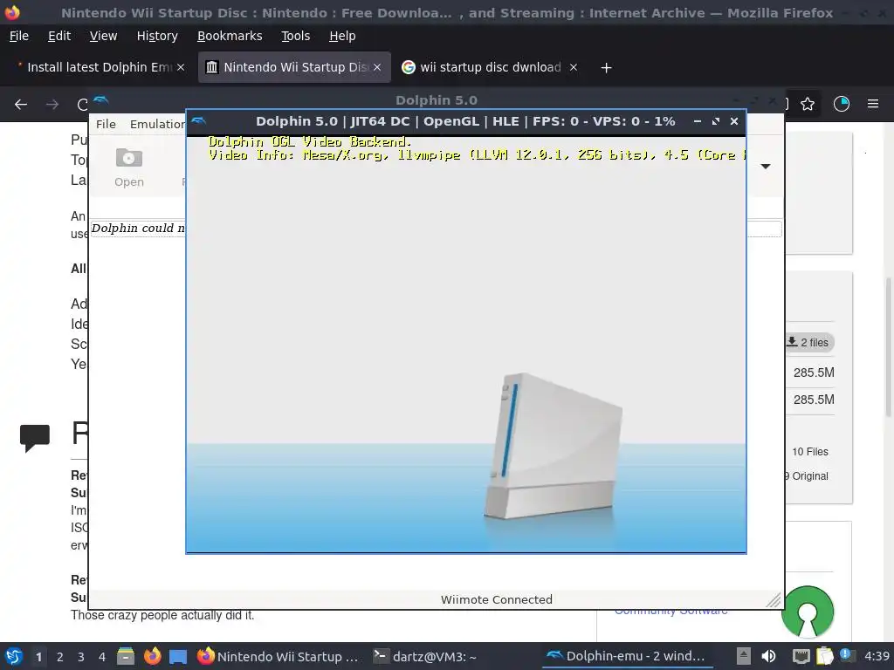Click the dolphin logo in Dolphin 5.0 main titlebar
The image size is (894, 670).
tap(101, 100)
